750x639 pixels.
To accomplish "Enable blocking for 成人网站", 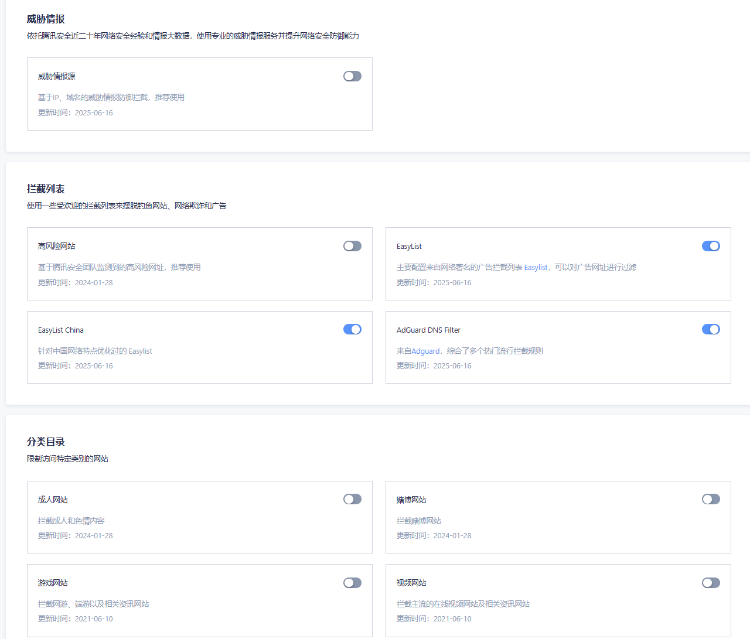I will tap(352, 499).
